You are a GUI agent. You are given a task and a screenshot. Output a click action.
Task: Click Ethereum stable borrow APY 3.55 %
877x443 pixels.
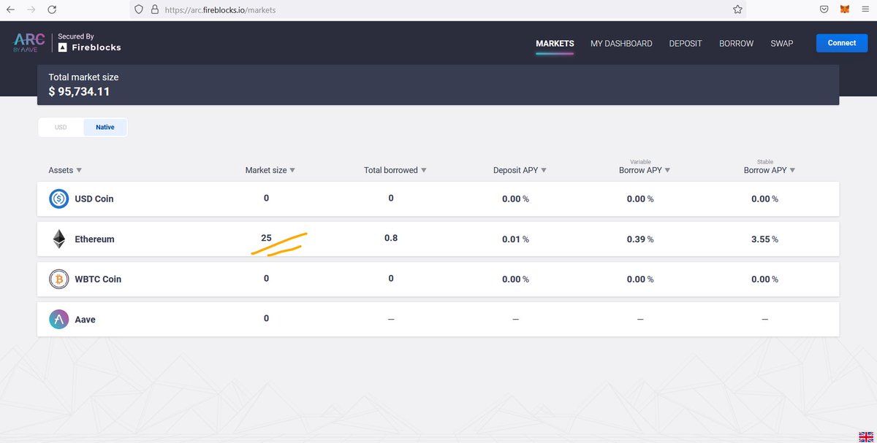[x=764, y=239]
